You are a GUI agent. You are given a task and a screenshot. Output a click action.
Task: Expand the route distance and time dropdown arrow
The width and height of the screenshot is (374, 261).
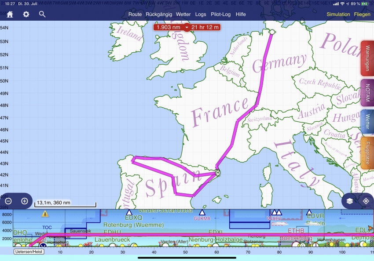point(187,27)
